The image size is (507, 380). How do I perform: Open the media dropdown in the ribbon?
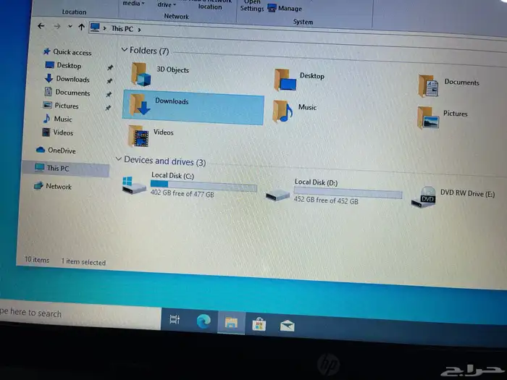pyautogui.click(x=133, y=4)
